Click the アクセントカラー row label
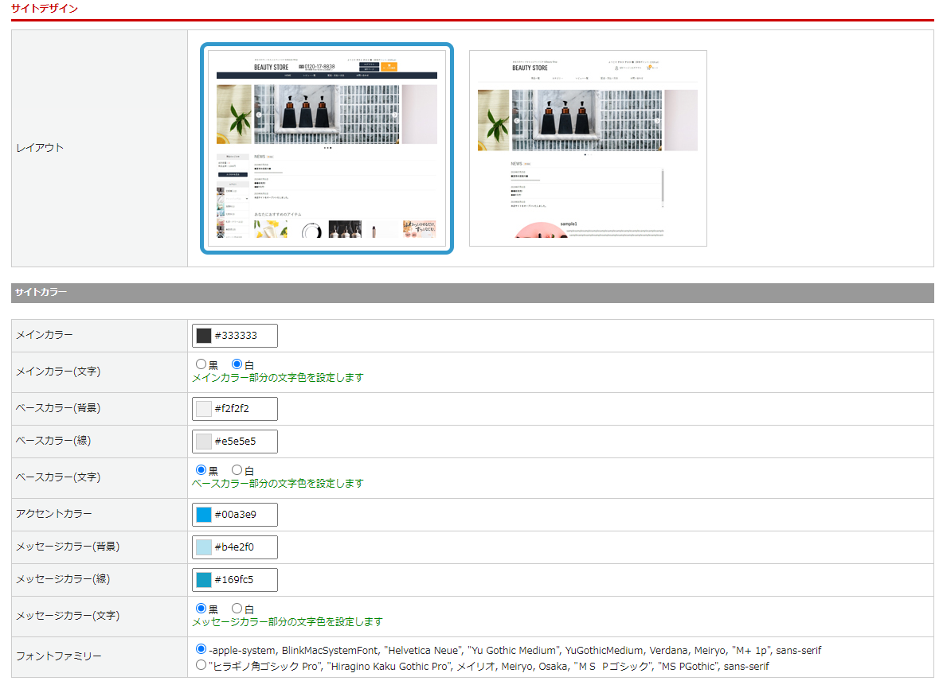 (53, 514)
